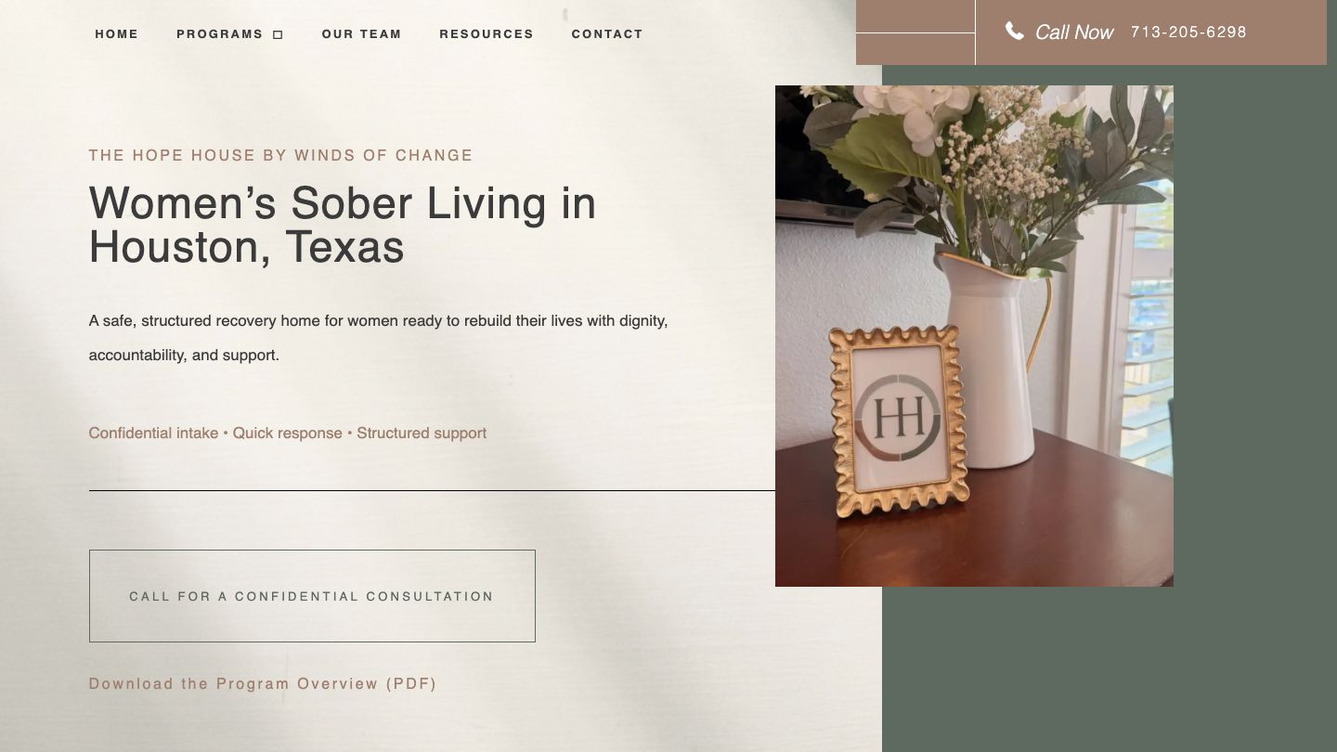Expand the square dropdown icon beside PROGRAMS
The width and height of the screenshot is (1337, 752).
pyautogui.click(x=278, y=35)
